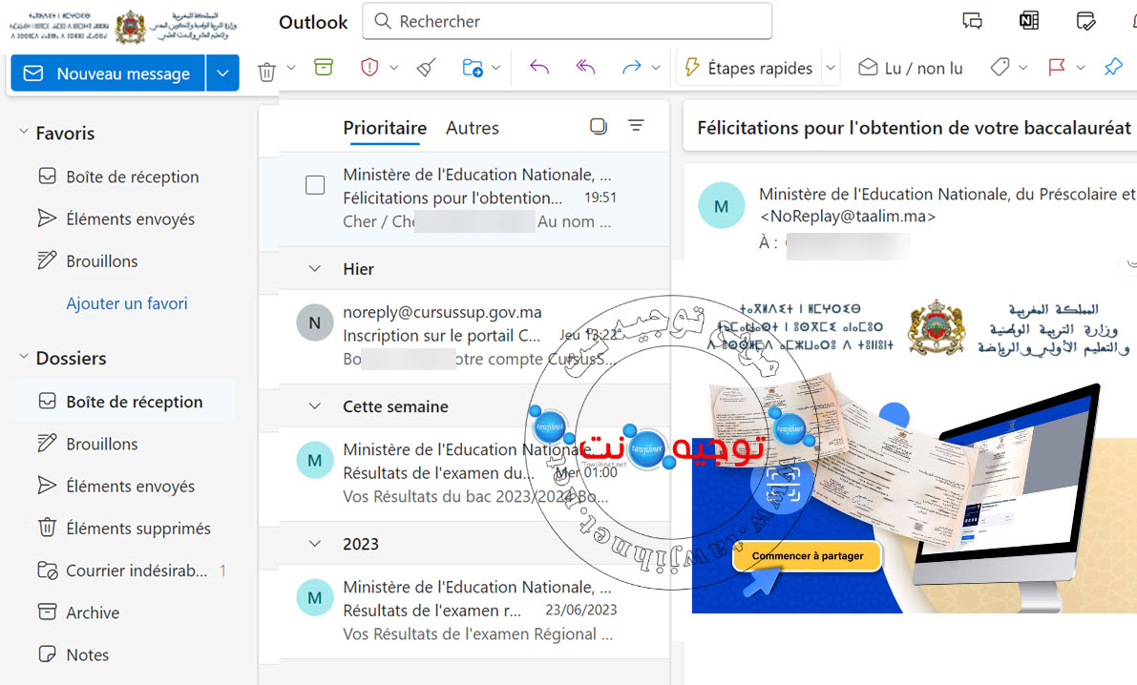1137x685 pixels.
Task: Open the chat bubbles icon in header
Action: pos(972,21)
